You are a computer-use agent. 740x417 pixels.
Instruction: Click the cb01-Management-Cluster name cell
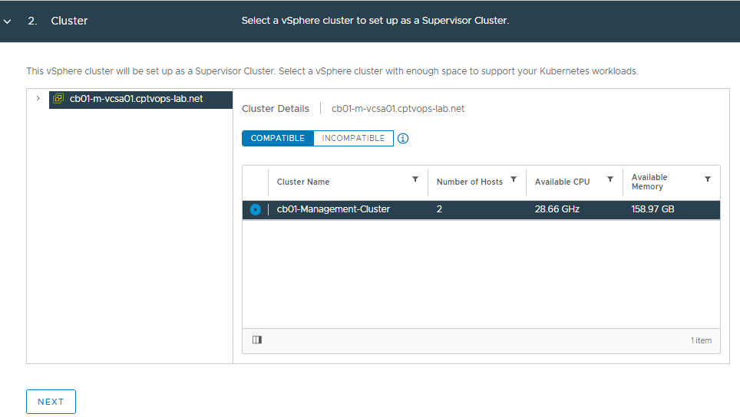click(333, 209)
